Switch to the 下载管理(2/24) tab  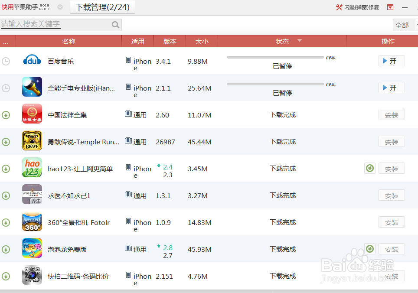point(103,7)
